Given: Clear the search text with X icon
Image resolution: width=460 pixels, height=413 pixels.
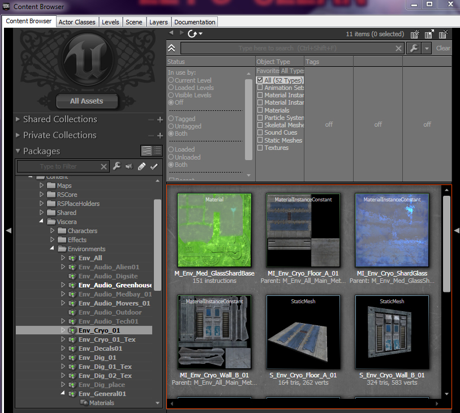Looking at the screenshot, I should [398, 49].
